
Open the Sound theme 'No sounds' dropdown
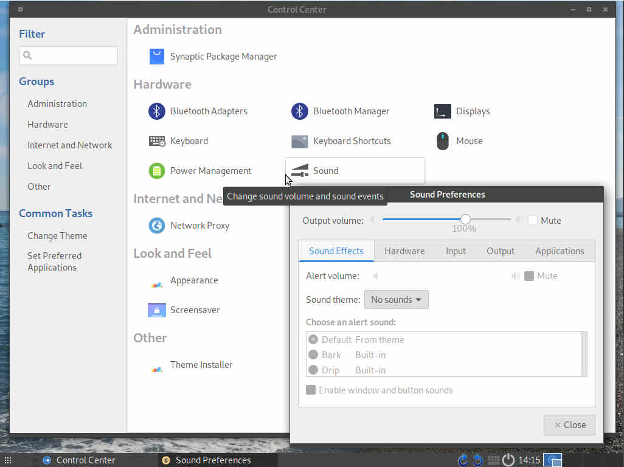[x=396, y=300]
